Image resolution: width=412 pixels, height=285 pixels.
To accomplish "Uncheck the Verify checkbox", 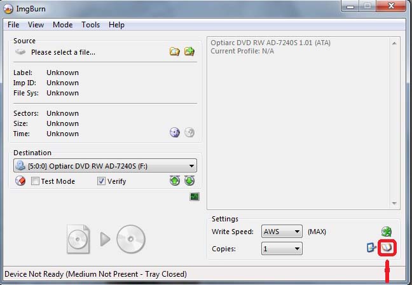I will tap(101, 181).
